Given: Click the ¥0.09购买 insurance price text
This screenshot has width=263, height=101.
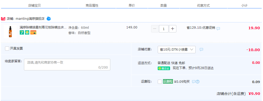Looking at the screenshot, I should [x=182, y=82].
